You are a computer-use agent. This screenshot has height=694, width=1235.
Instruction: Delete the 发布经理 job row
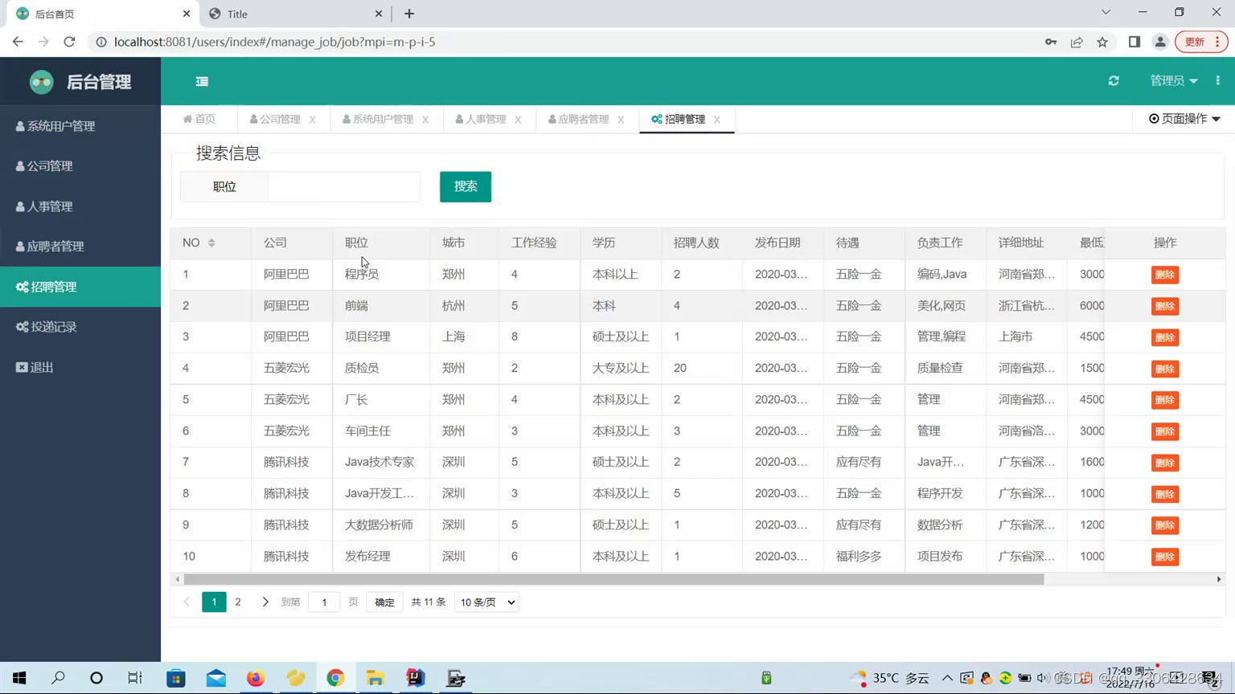pos(1164,557)
